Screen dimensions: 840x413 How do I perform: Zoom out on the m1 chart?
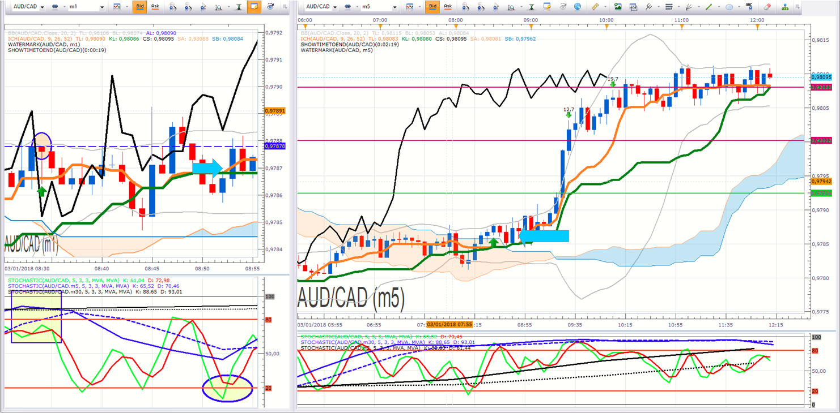188,7
